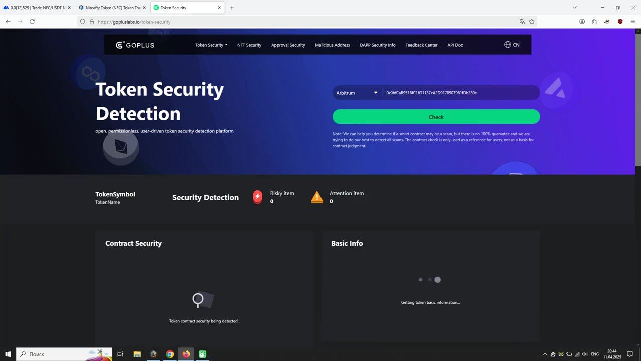The height and width of the screenshot is (361, 641).
Task: Show hidden tray icons
Action: point(545,354)
